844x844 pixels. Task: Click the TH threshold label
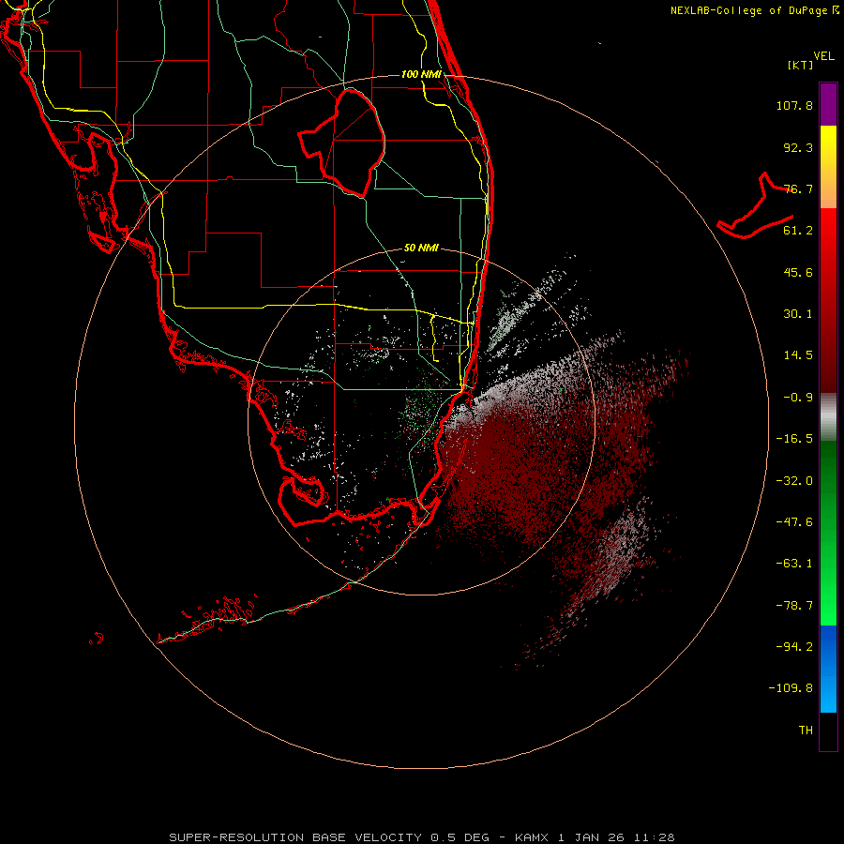coord(806,731)
